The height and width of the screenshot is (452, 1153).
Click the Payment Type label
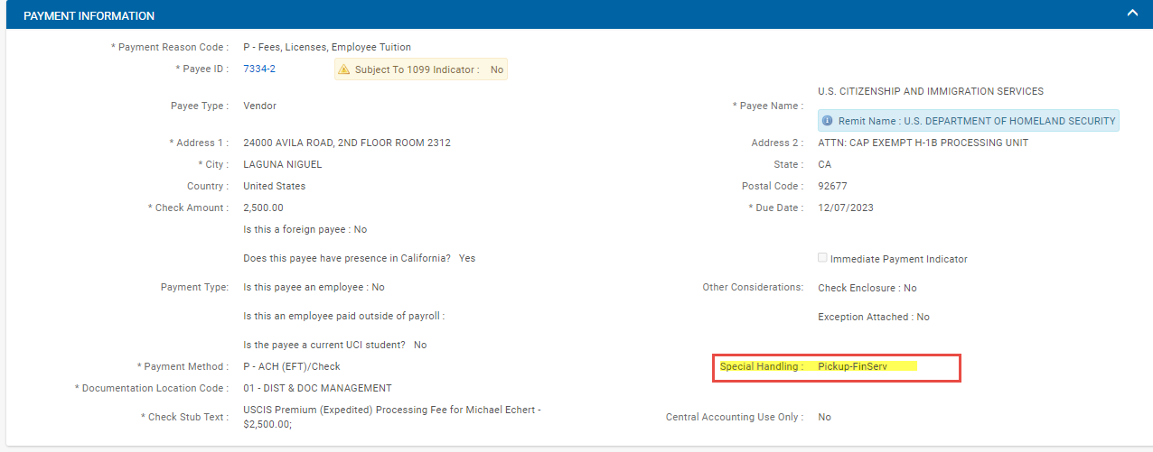point(194,287)
